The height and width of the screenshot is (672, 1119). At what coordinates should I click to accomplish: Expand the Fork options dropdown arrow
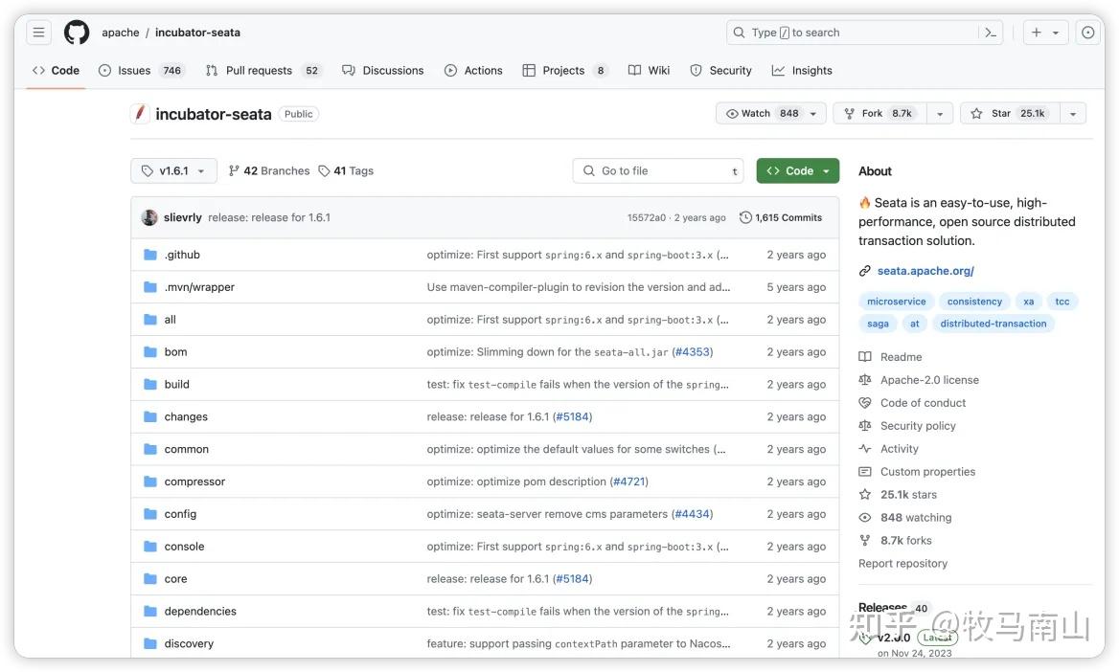point(940,113)
